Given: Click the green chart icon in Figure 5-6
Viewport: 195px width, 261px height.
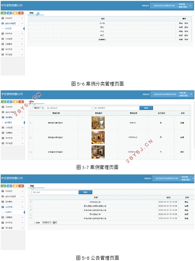Looking at the screenshot, I should tap(3, 13).
